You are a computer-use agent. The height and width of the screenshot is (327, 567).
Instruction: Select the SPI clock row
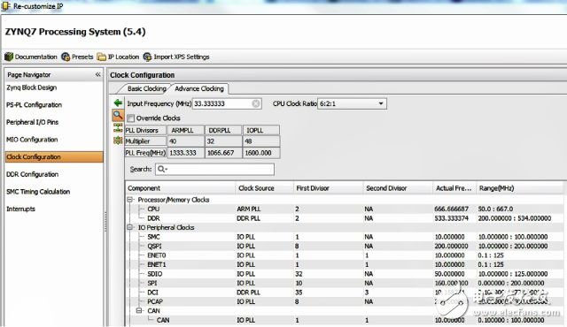(345, 283)
